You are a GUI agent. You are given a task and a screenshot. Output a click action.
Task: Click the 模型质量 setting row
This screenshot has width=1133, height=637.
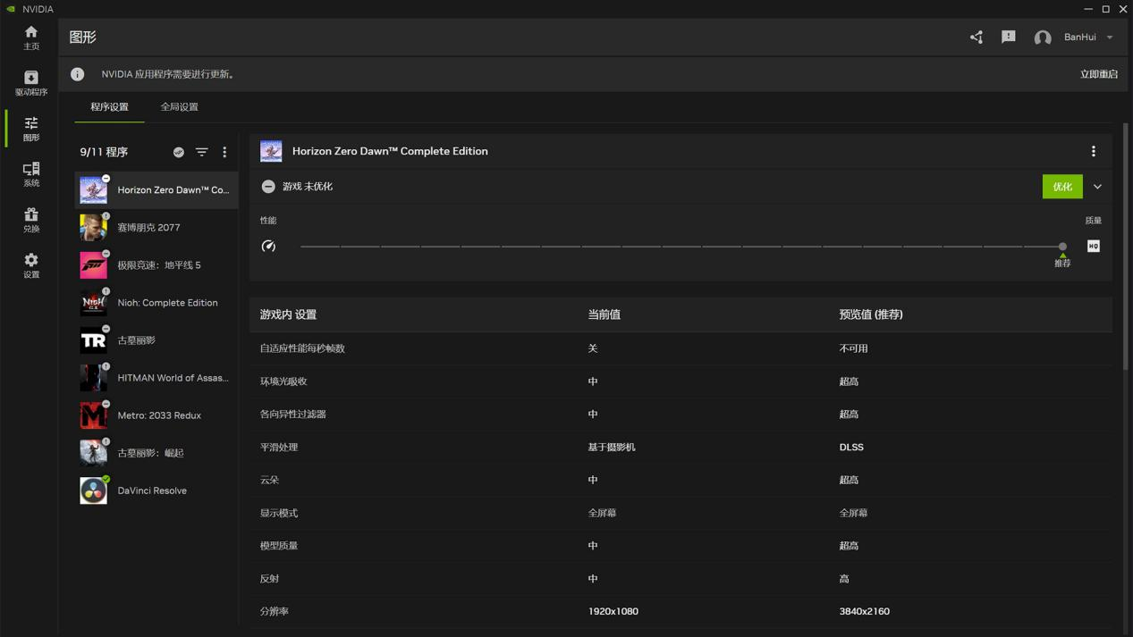point(681,546)
